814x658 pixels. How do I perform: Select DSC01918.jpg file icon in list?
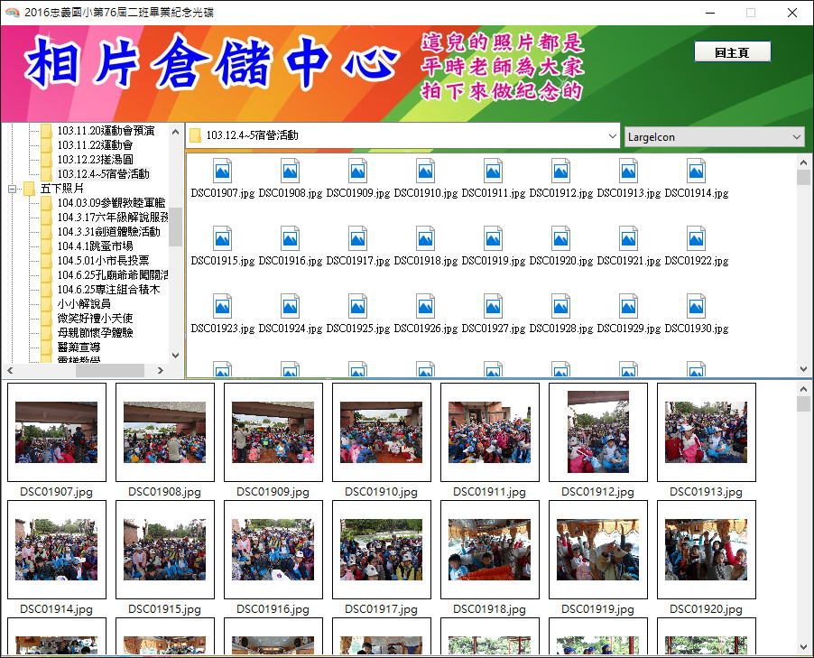[426, 239]
